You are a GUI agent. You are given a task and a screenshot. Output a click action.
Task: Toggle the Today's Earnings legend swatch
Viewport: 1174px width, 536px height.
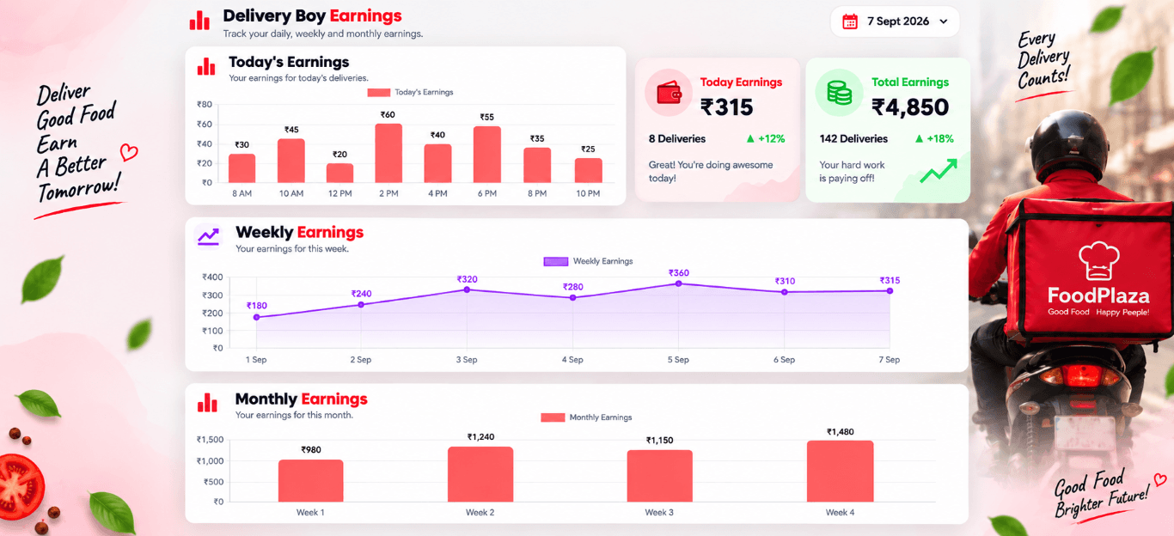(x=378, y=92)
